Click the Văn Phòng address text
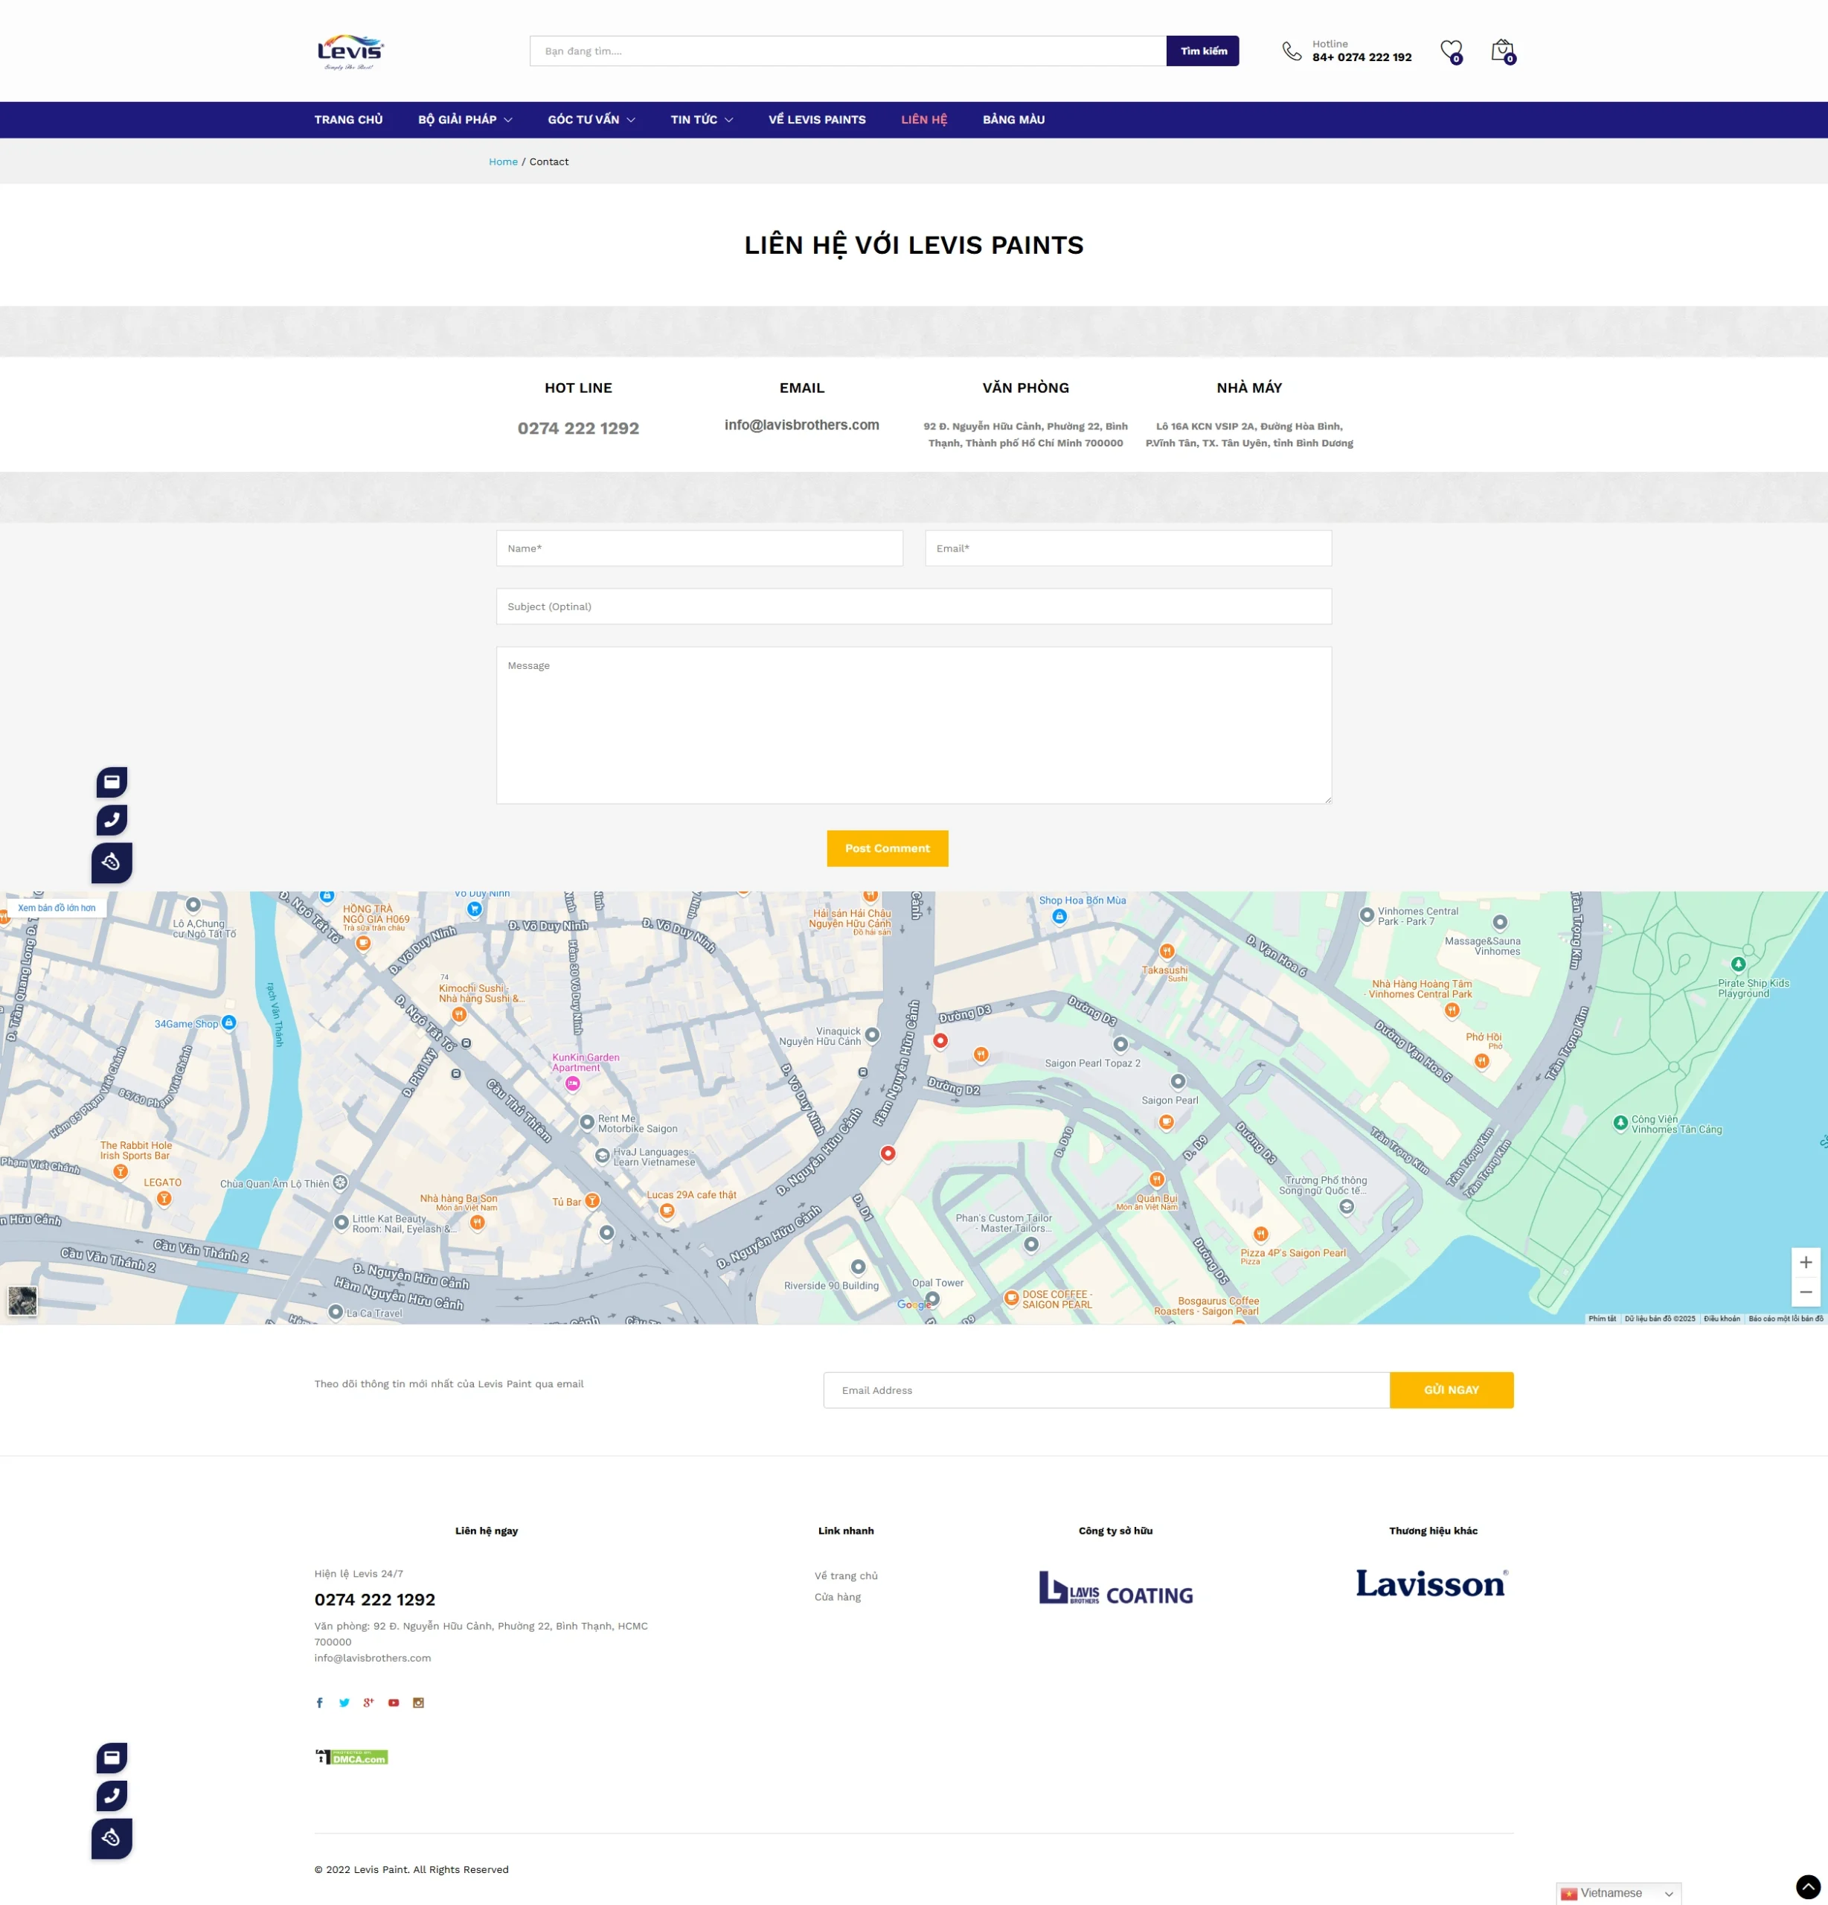The width and height of the screenshot is (1828, 1905). coord(1025,435)
